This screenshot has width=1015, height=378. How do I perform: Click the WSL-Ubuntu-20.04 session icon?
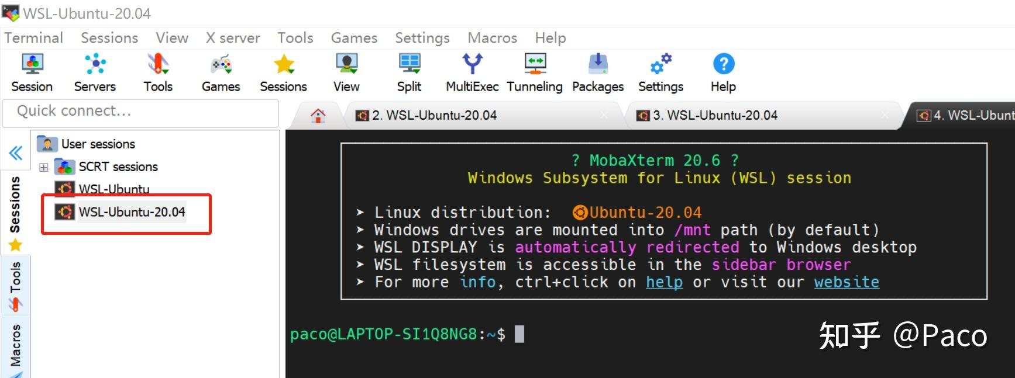64,211
